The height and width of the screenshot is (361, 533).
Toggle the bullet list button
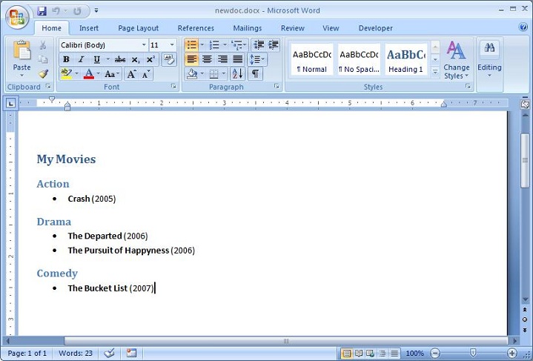click(x=192, y=45)
